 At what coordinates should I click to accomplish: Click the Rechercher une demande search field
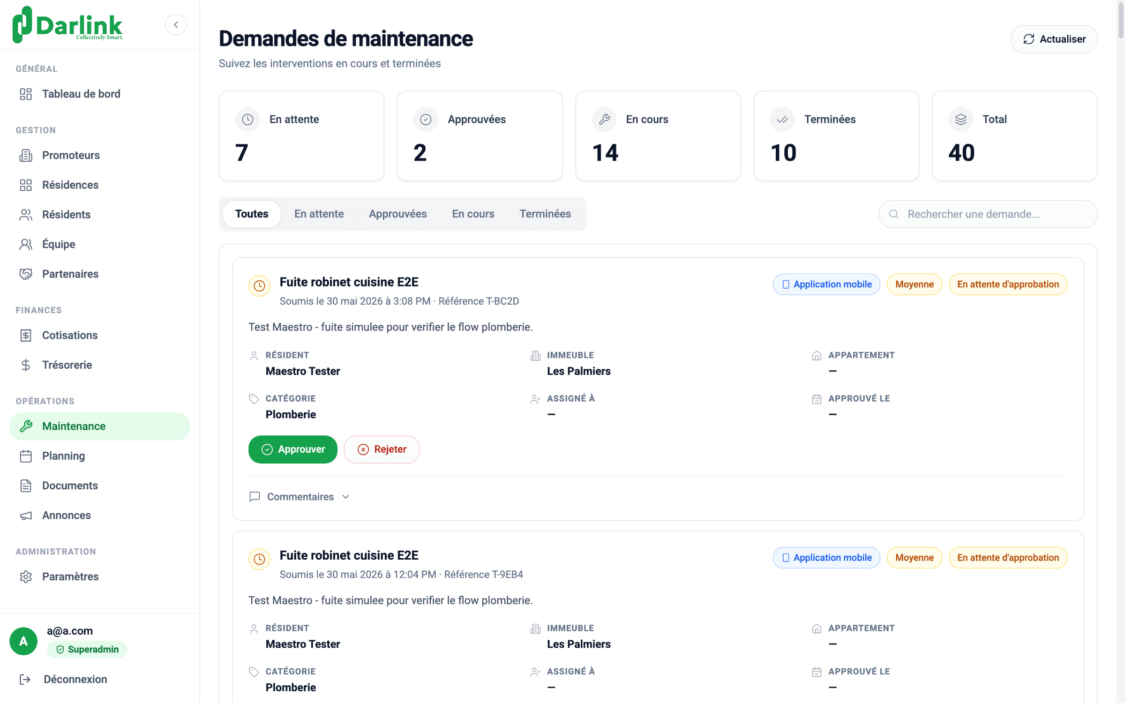pos(988,214)
